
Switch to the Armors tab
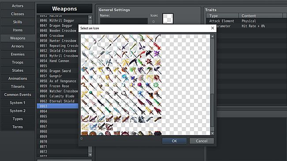(x=18, y=46)
